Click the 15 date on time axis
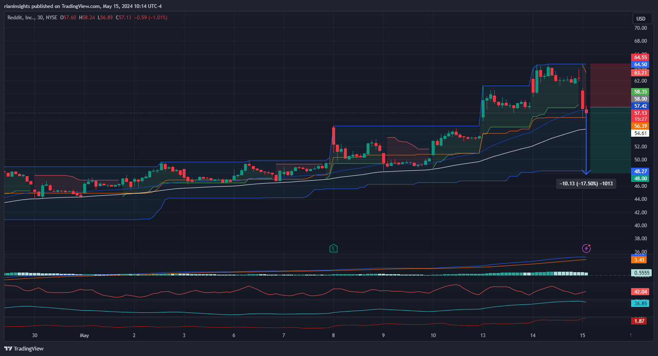 582,335
